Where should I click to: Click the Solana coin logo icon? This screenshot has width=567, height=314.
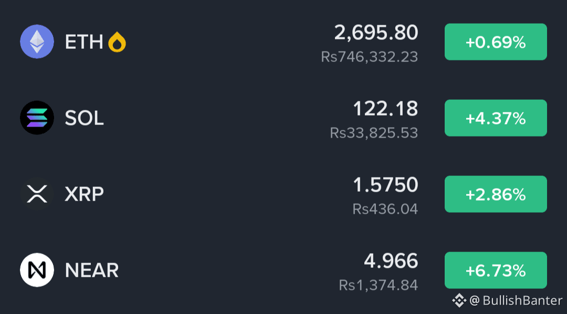(37, 118)
